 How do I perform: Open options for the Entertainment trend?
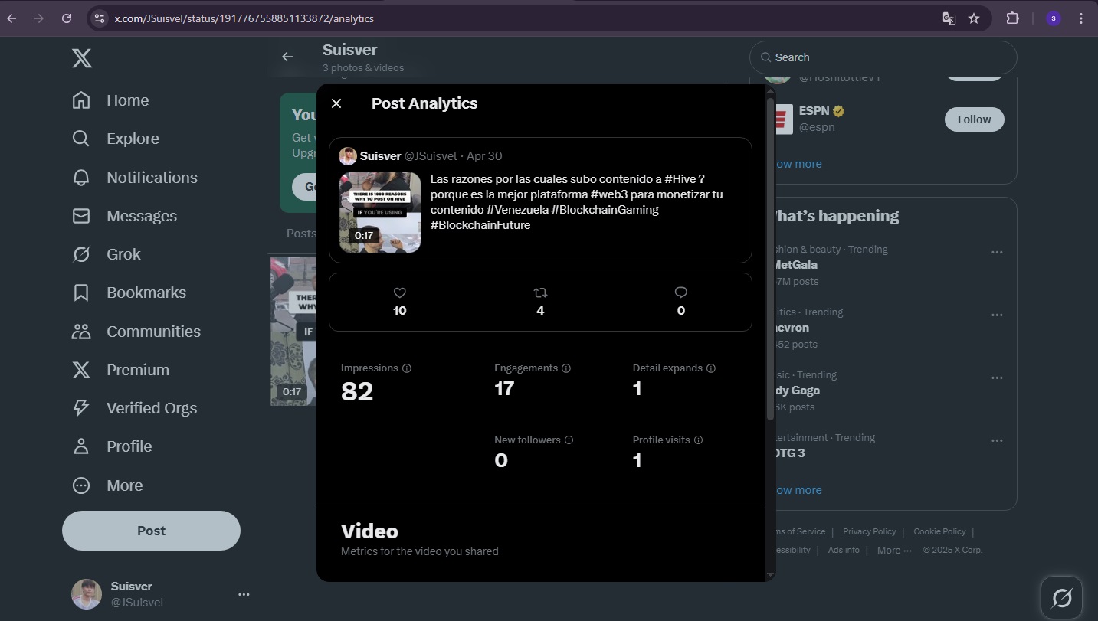tap(997, 440)
